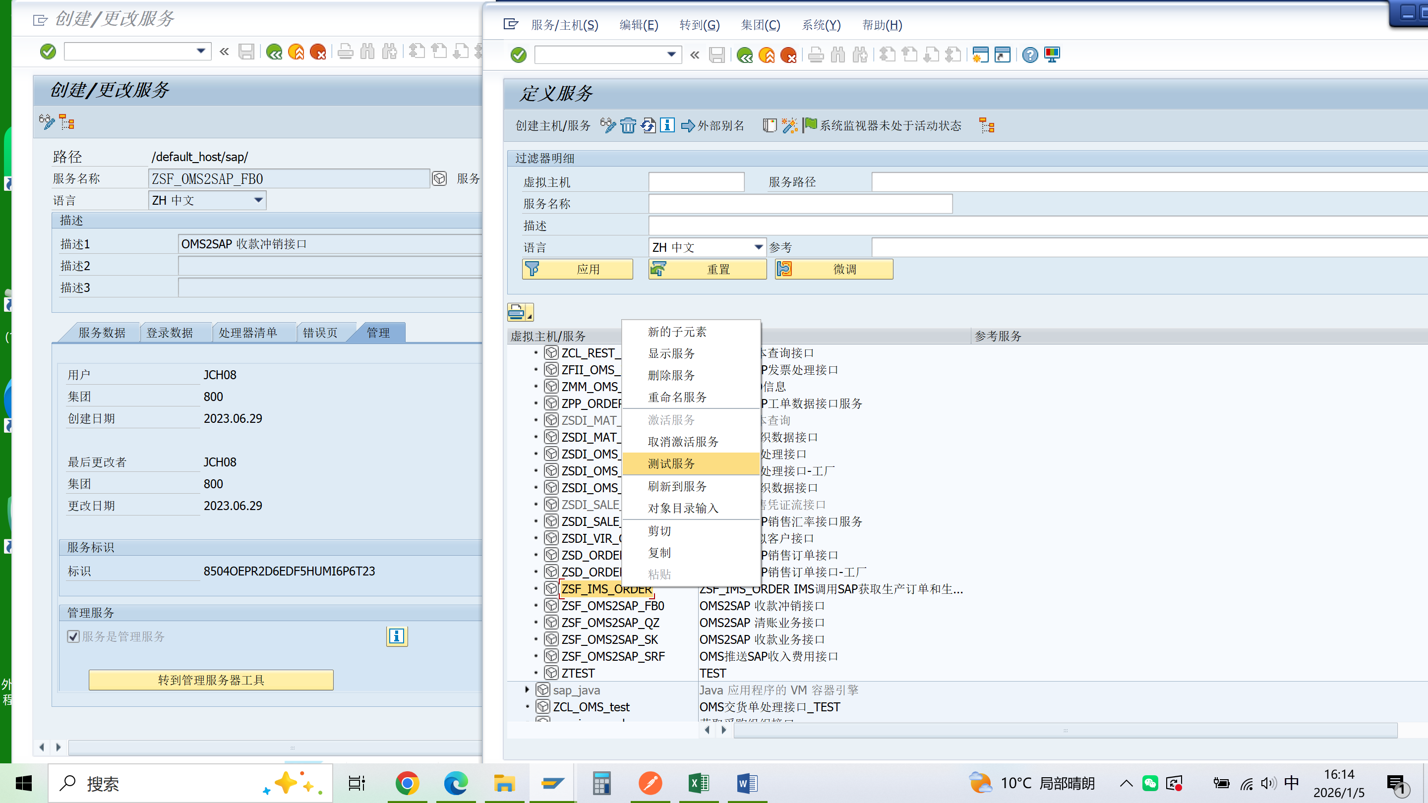The height and width of the screenshot is (803, 1428).
Task: Open language dropdown in create/change service
Action: [258, 200]
